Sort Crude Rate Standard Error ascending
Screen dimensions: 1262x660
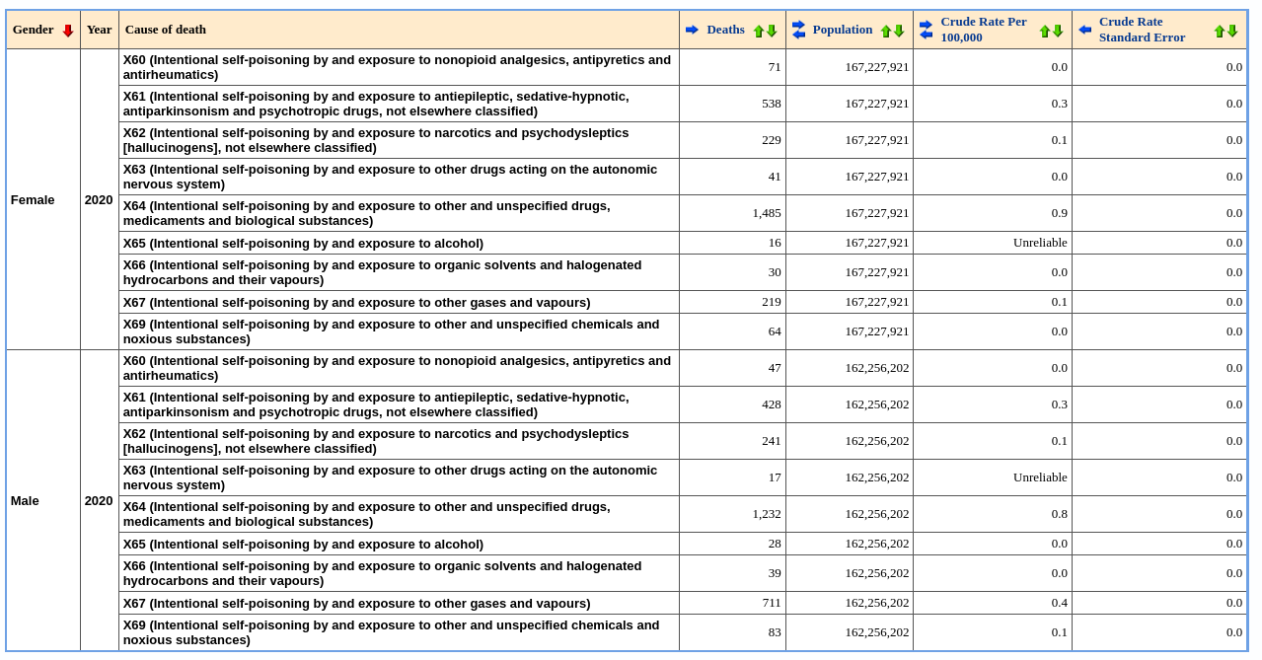[x=1220, y=31]
